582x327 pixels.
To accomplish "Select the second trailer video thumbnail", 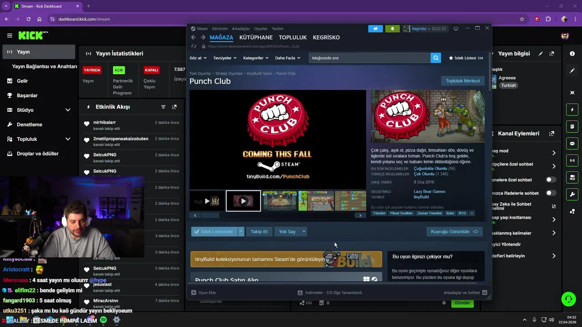I will 243,201.
